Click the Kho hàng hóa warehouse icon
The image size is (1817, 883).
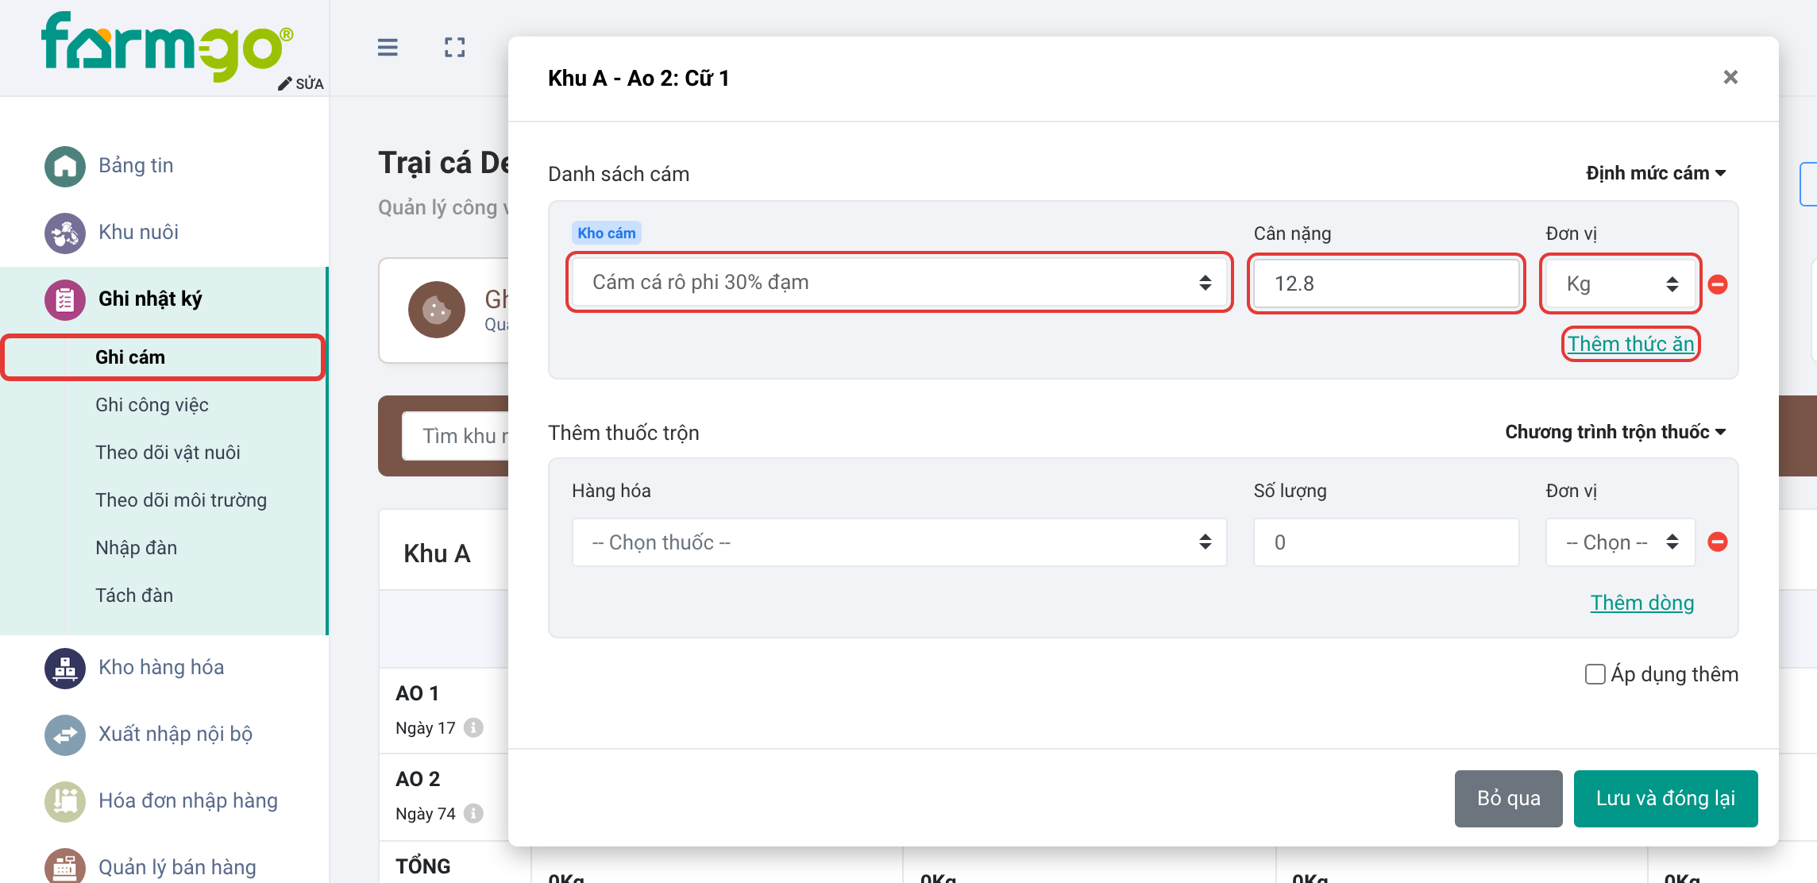[x=65, y=668]
